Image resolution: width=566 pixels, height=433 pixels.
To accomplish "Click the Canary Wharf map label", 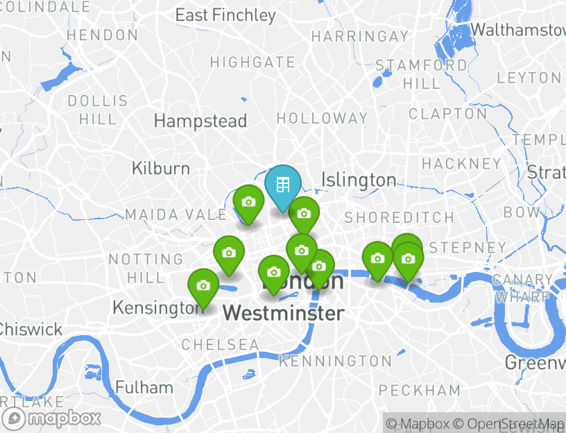I will point(523,288).
